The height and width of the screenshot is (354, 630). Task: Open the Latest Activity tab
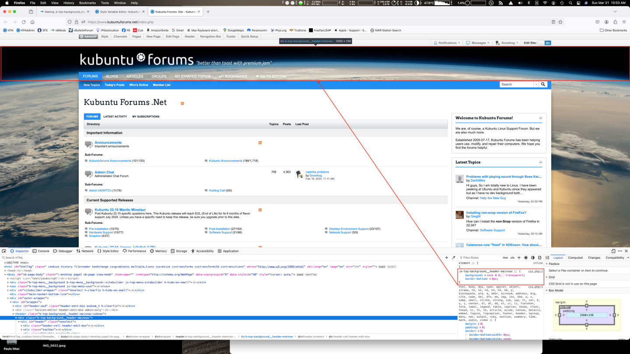(x=115, y=117)
